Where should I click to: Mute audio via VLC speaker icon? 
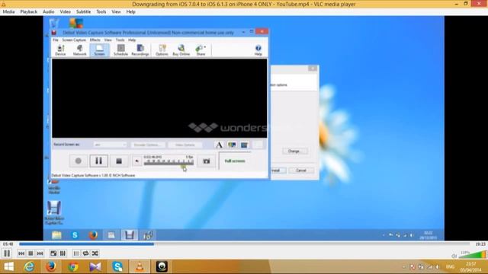(x=454, y=256)
